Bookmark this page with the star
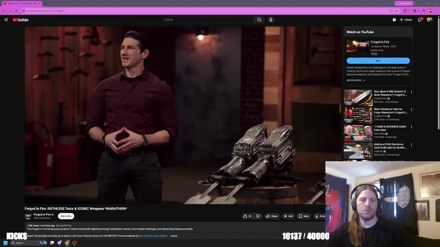440x247 pixels. [x=397, y=11]
